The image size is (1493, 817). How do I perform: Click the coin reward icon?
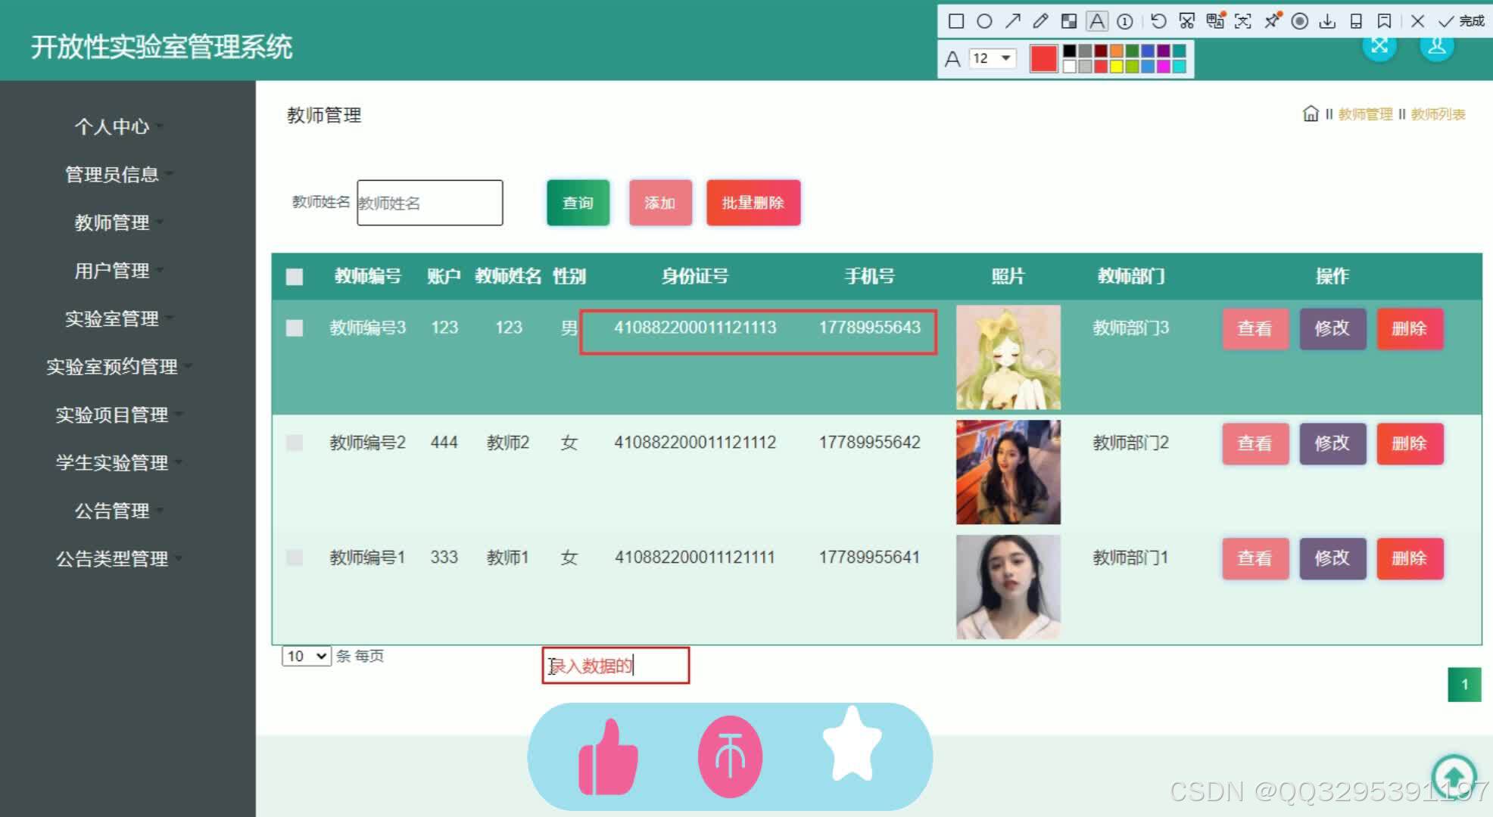tap(730, 756)
